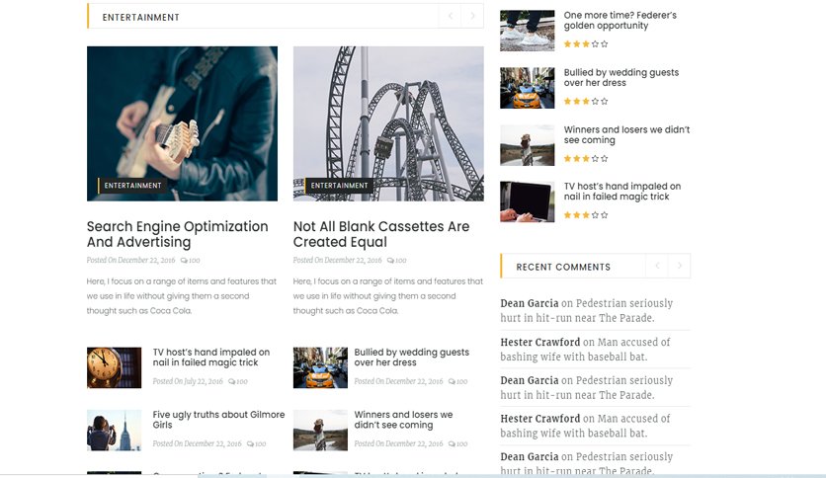Open Winners and losers thumbnail in main list

click(x=320, y=430)
